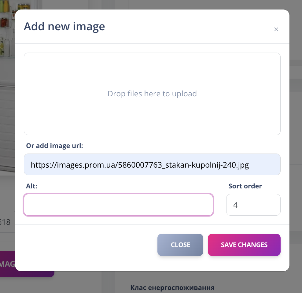Click into the Alt text field
Screen dimensions: 302x293
coord(119,205)
